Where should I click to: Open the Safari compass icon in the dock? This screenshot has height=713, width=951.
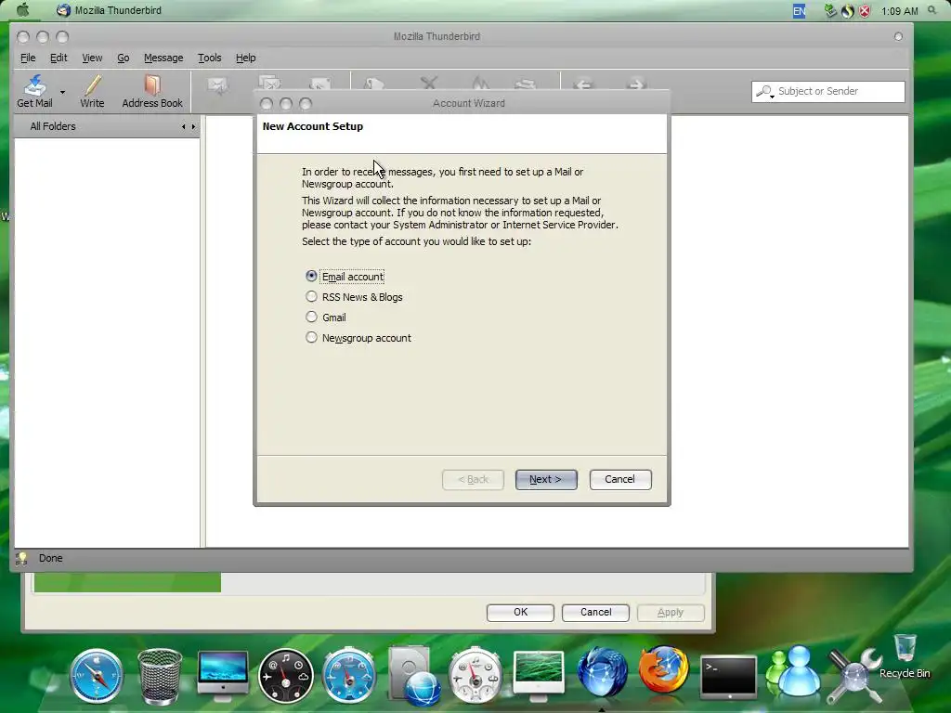pyautogui.click(x=97, y=676)
